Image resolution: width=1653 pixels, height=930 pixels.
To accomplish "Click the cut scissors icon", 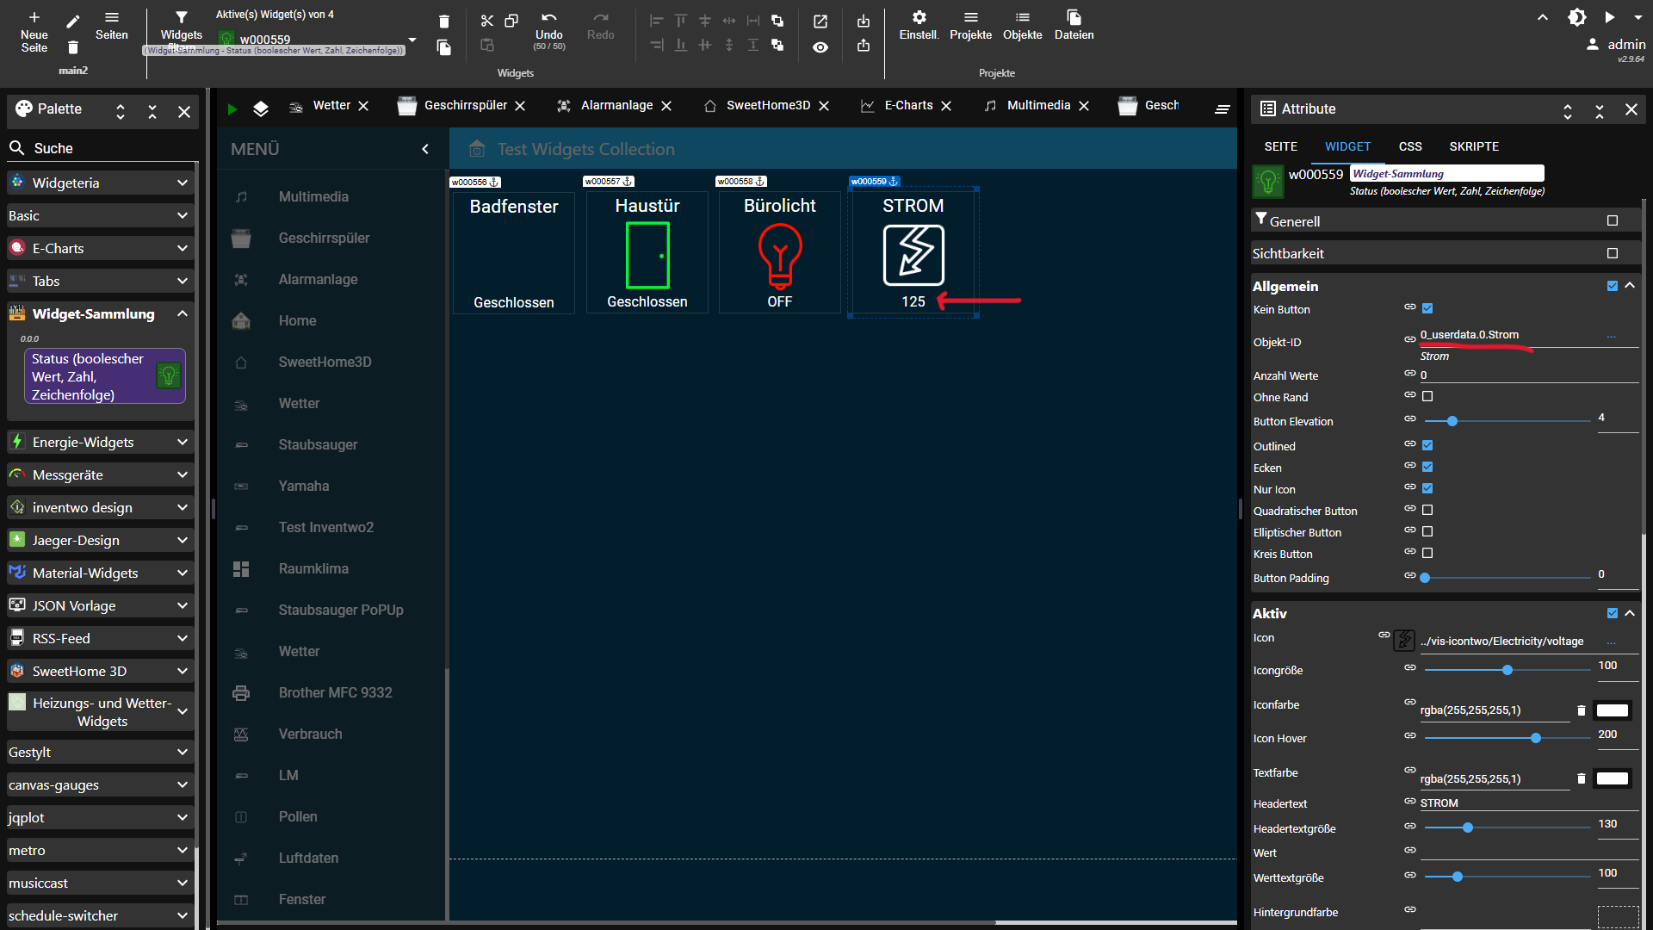I will point(487,21).
